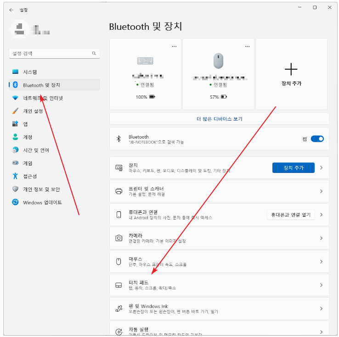Image resolution: width=339 pixels, height=337 pixels.
Task: Click the mouse device image
Action: [x=218, y=61]
